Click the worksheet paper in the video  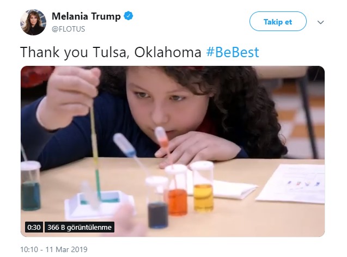291,183
